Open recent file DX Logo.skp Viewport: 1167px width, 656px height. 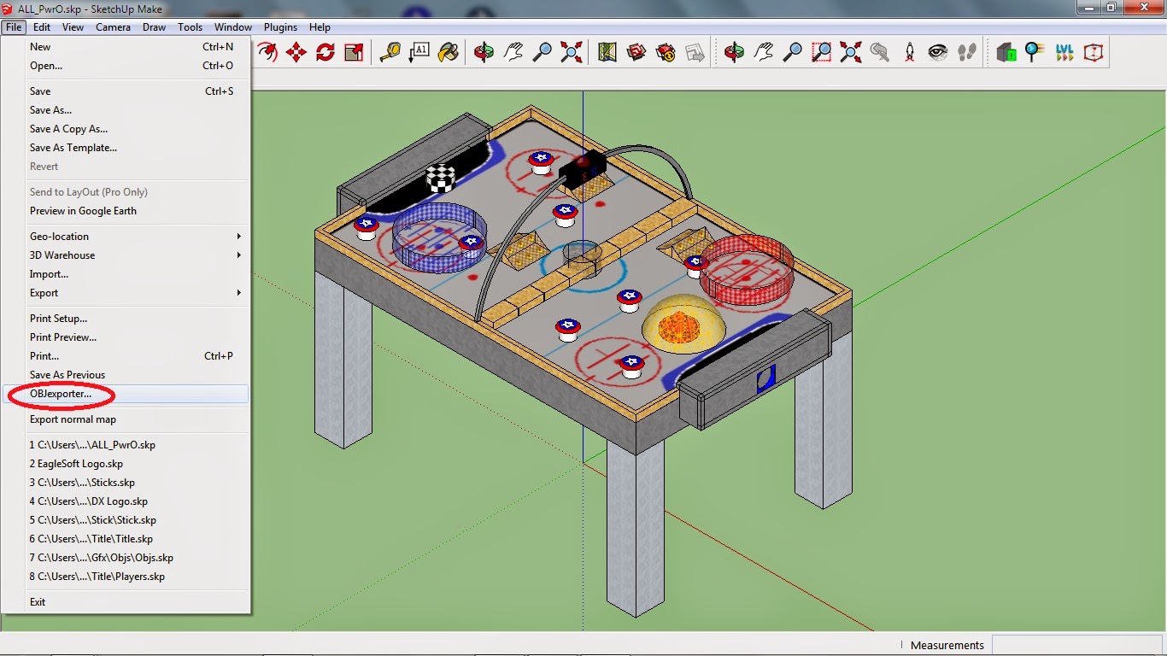(x=126, y=501)
